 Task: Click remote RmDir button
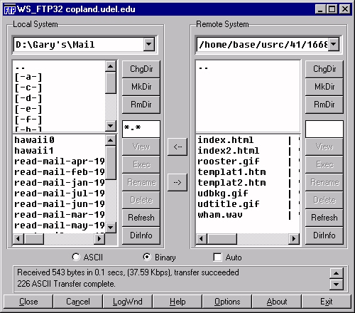point(324,105)
